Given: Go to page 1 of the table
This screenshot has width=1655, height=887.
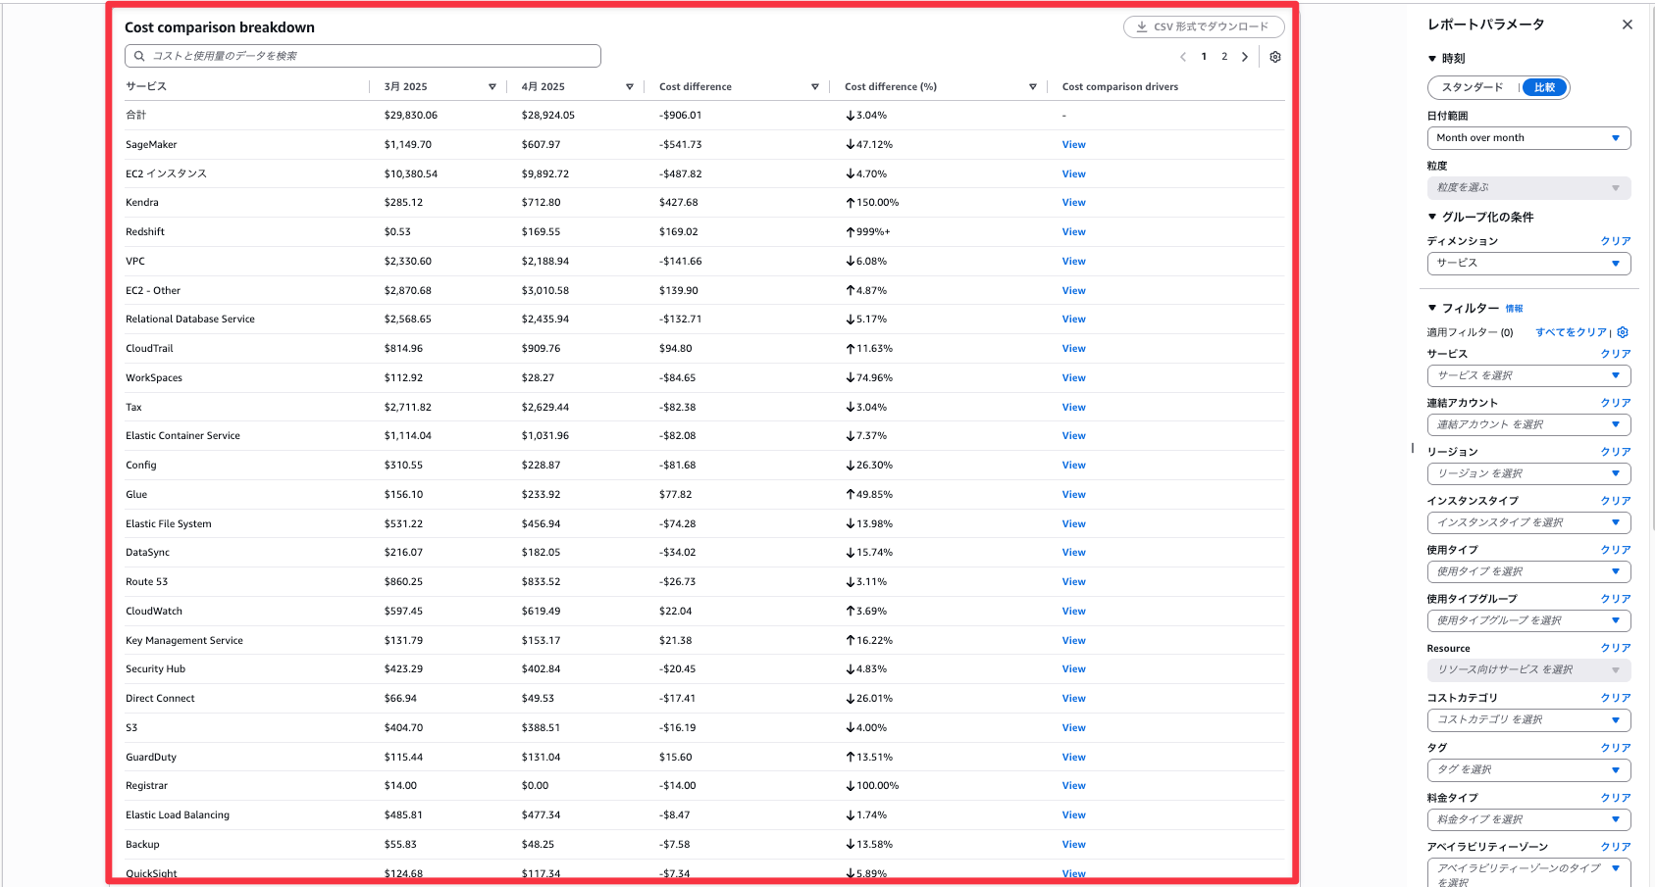Looking at the screenshot, I should coord(1204,57).
